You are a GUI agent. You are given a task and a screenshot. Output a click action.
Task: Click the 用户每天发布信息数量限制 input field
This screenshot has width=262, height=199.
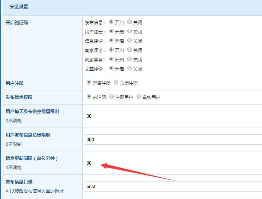click(173, 116)
